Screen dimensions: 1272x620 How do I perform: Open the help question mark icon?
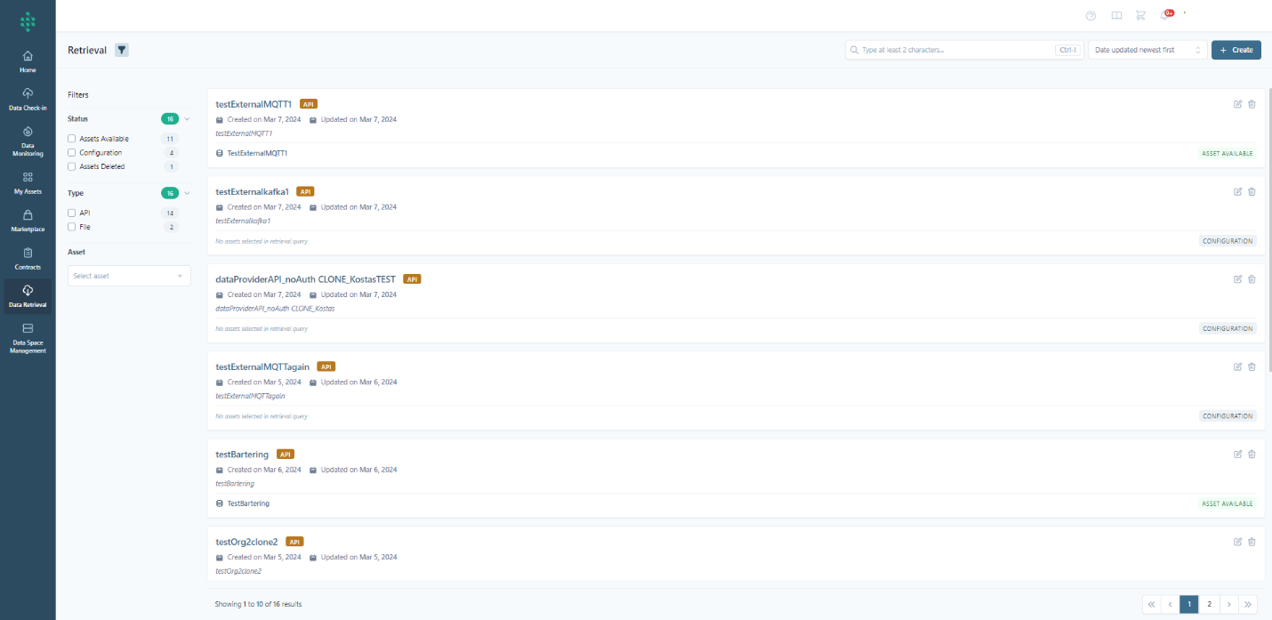pos(1091,16)
